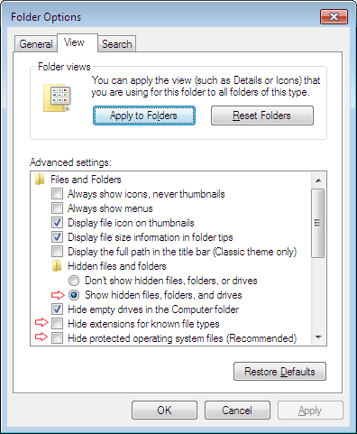The width and height of the screenshot is (357, 434).
Task: Uncheck Display file icon on thumbnails
Action: click(57, 223)
